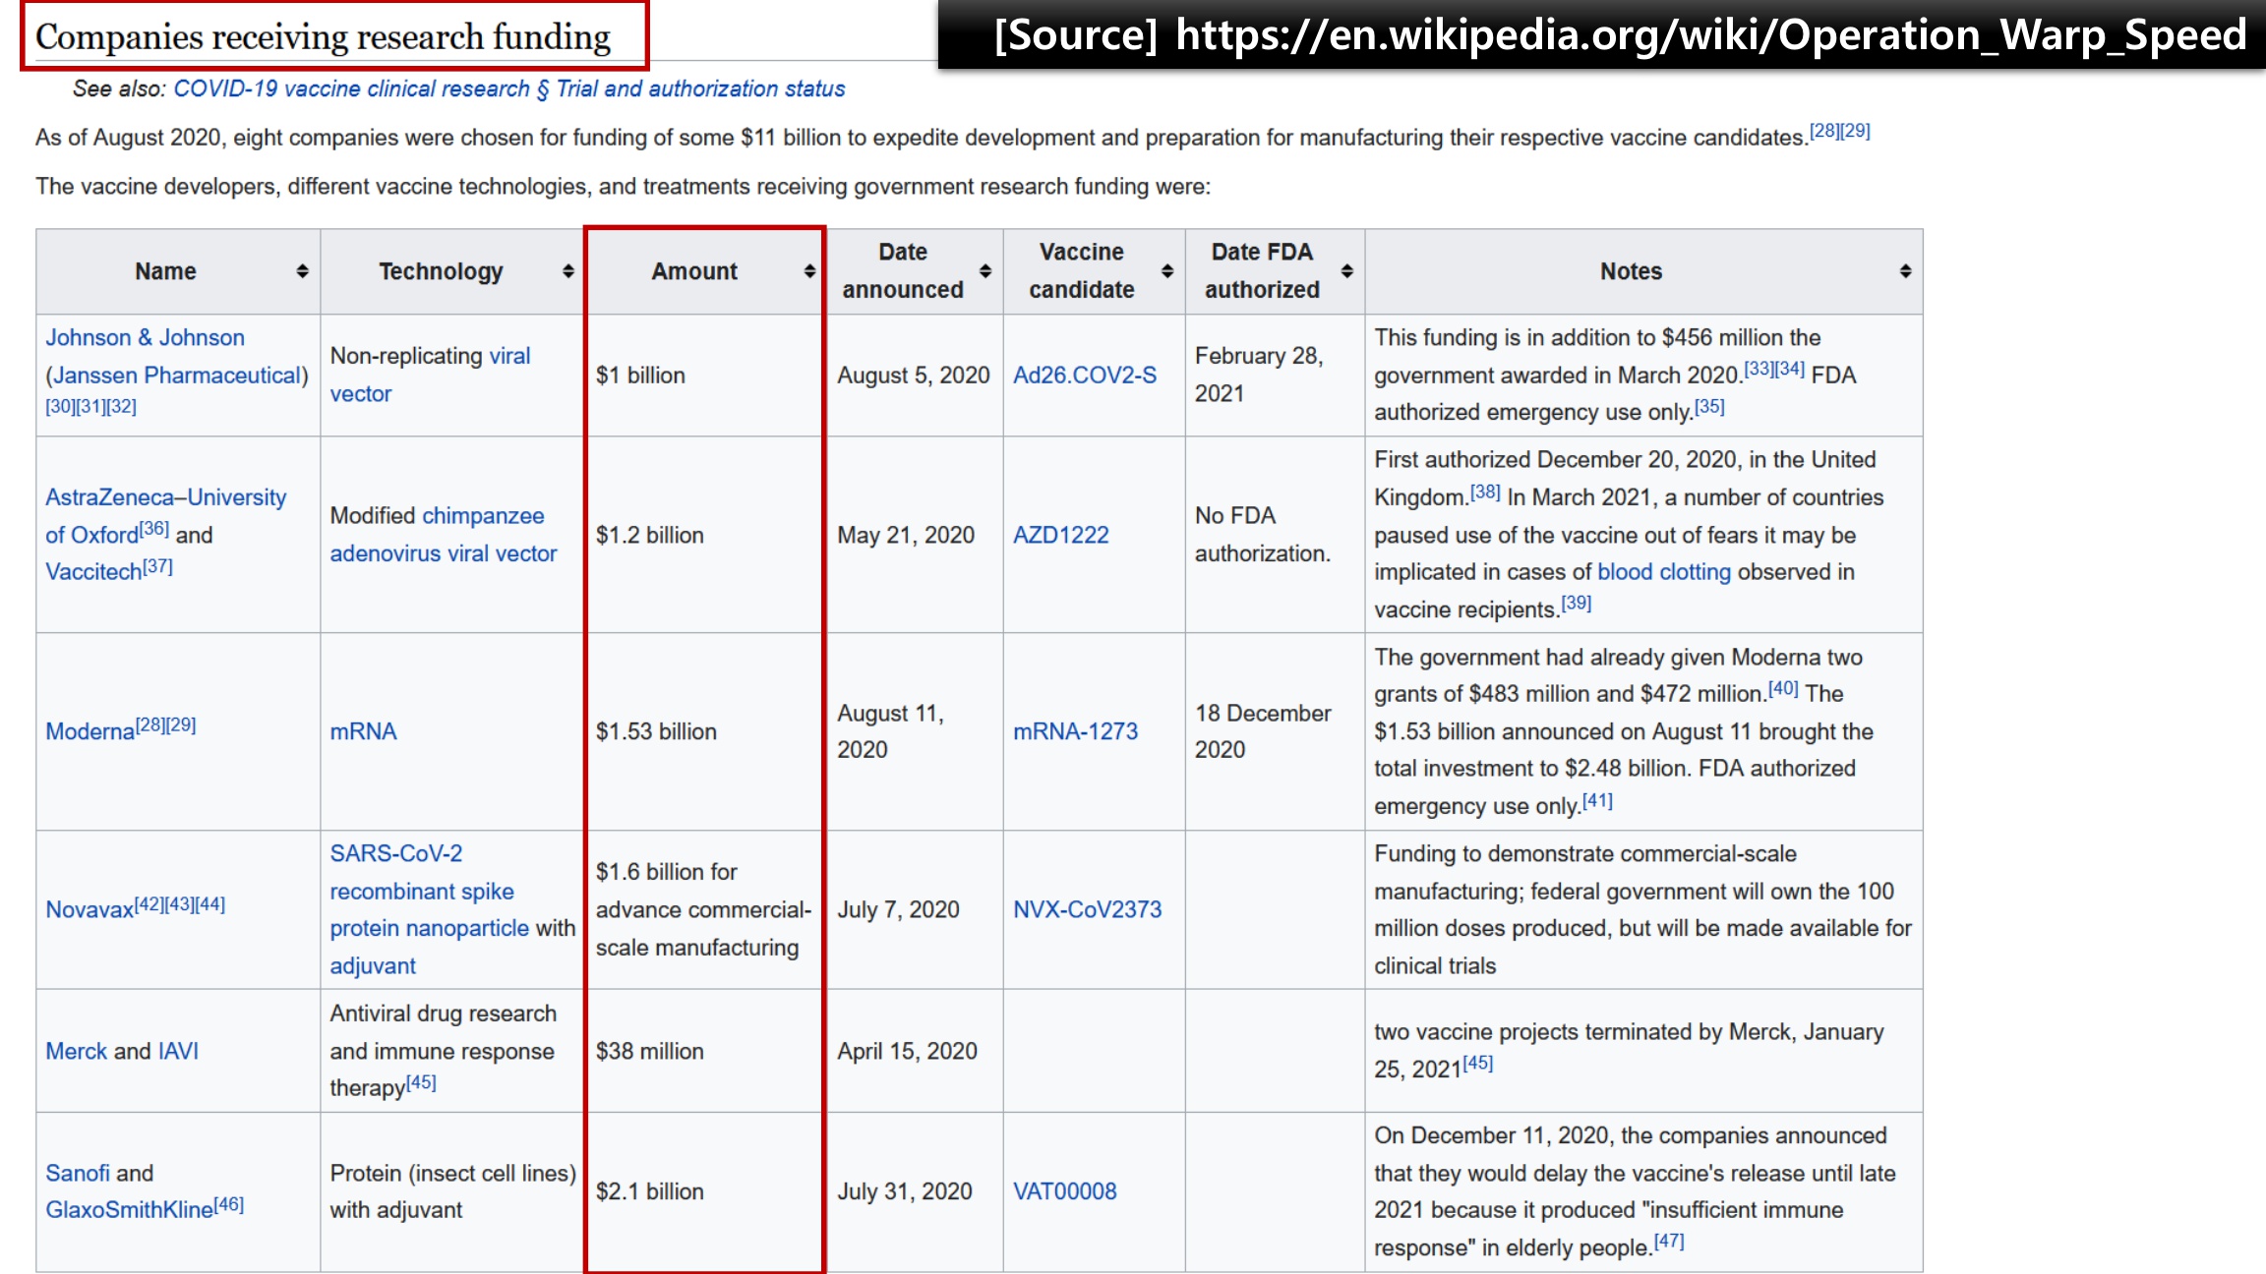Open the AZD1222 candidate link
Viewport: 2266px width, 1274px height.
click(1060, 535)
